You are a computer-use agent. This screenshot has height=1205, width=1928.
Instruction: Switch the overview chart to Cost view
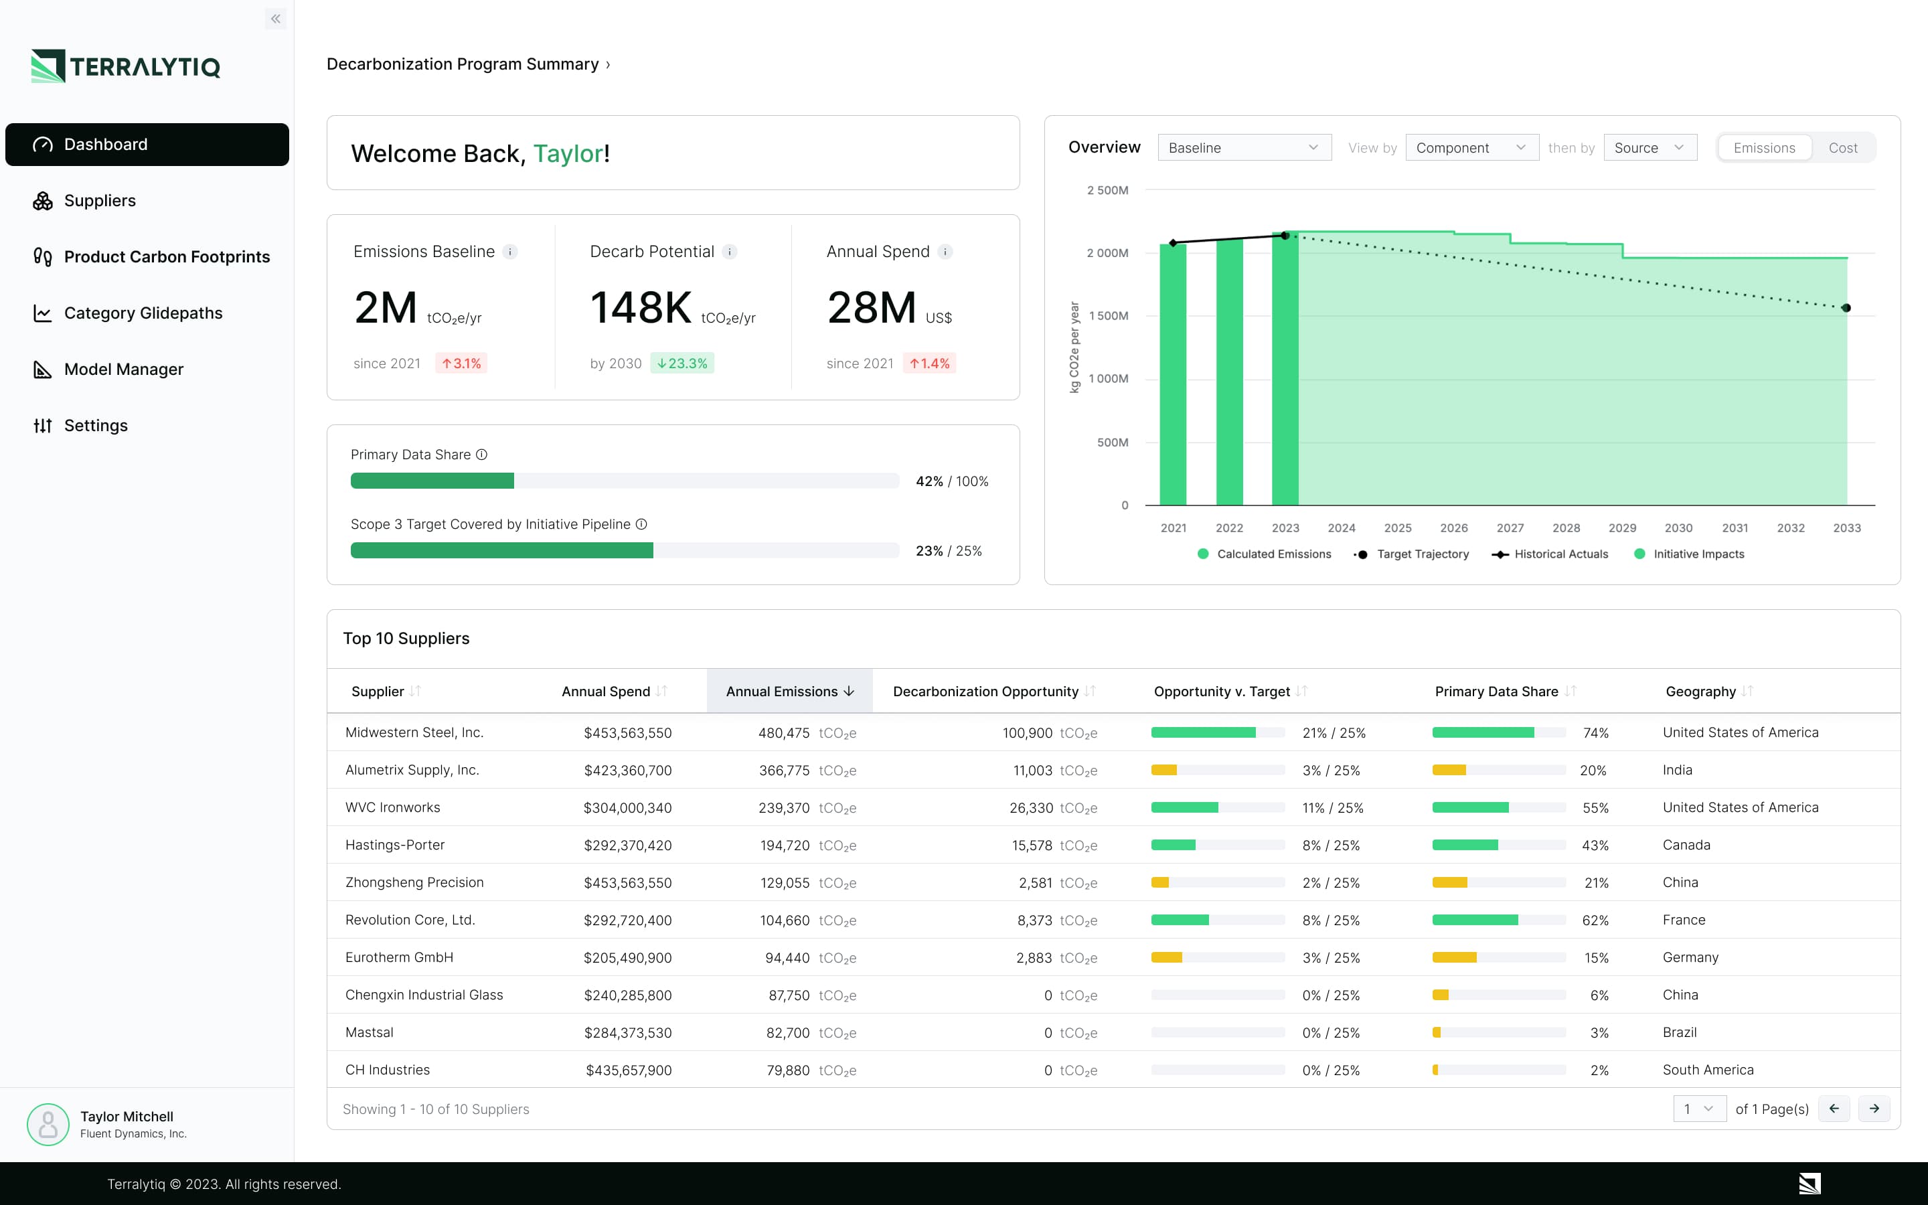click(1843, 147)
